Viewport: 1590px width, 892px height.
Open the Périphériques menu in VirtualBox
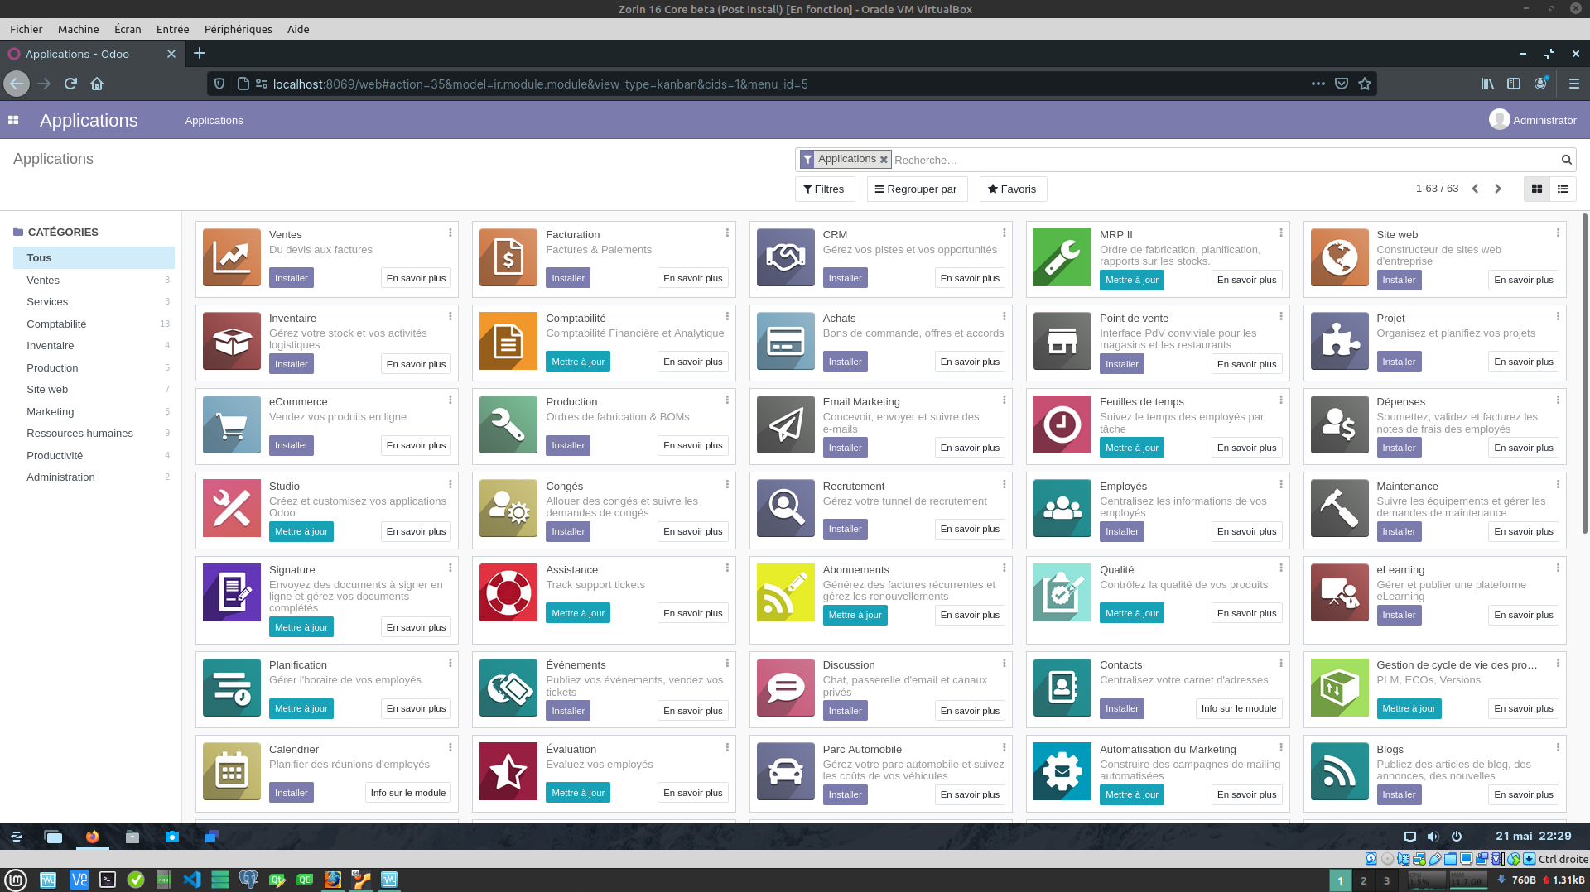[x=238, y=29]
